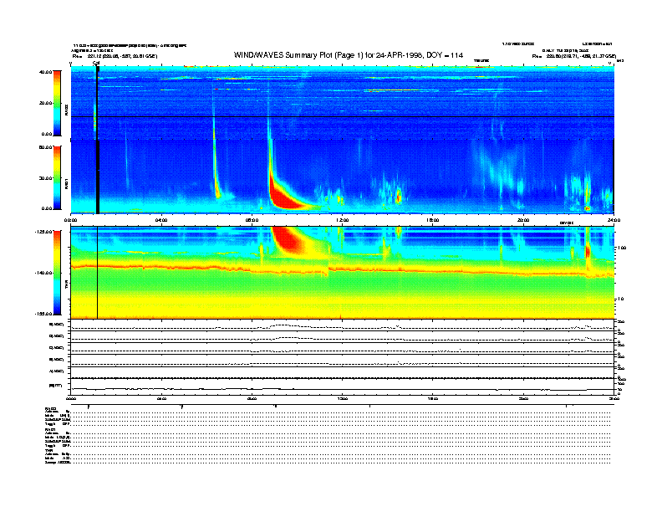Click the top-left Rev orbit text line
This screenshot has height=512, width=662.
click(115, 56)
